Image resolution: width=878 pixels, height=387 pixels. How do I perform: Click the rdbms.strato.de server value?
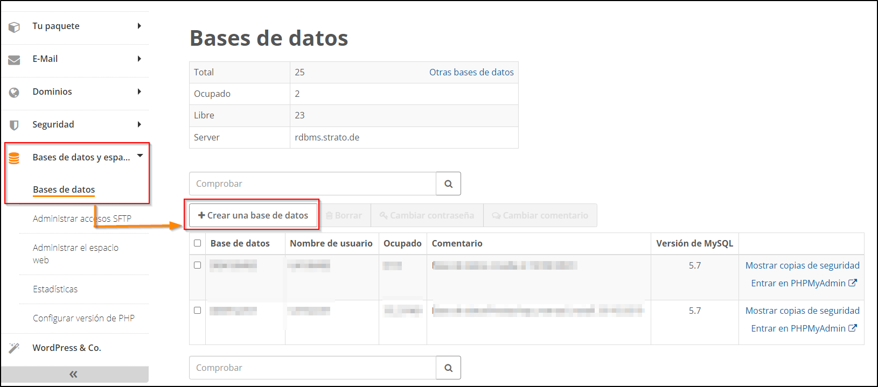(x=327, y=137)
